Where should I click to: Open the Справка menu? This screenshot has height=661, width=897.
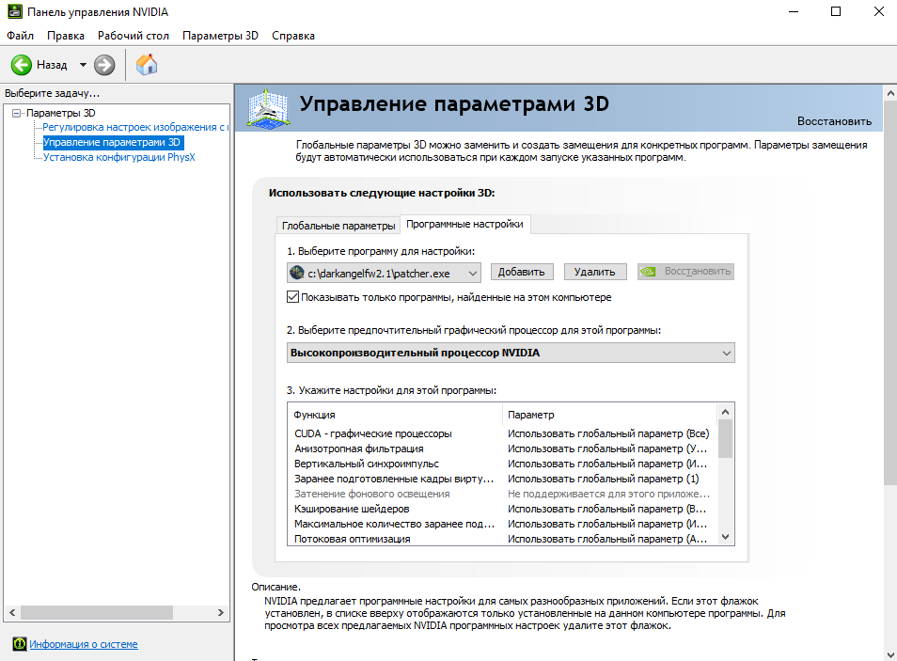pos(293,36)
